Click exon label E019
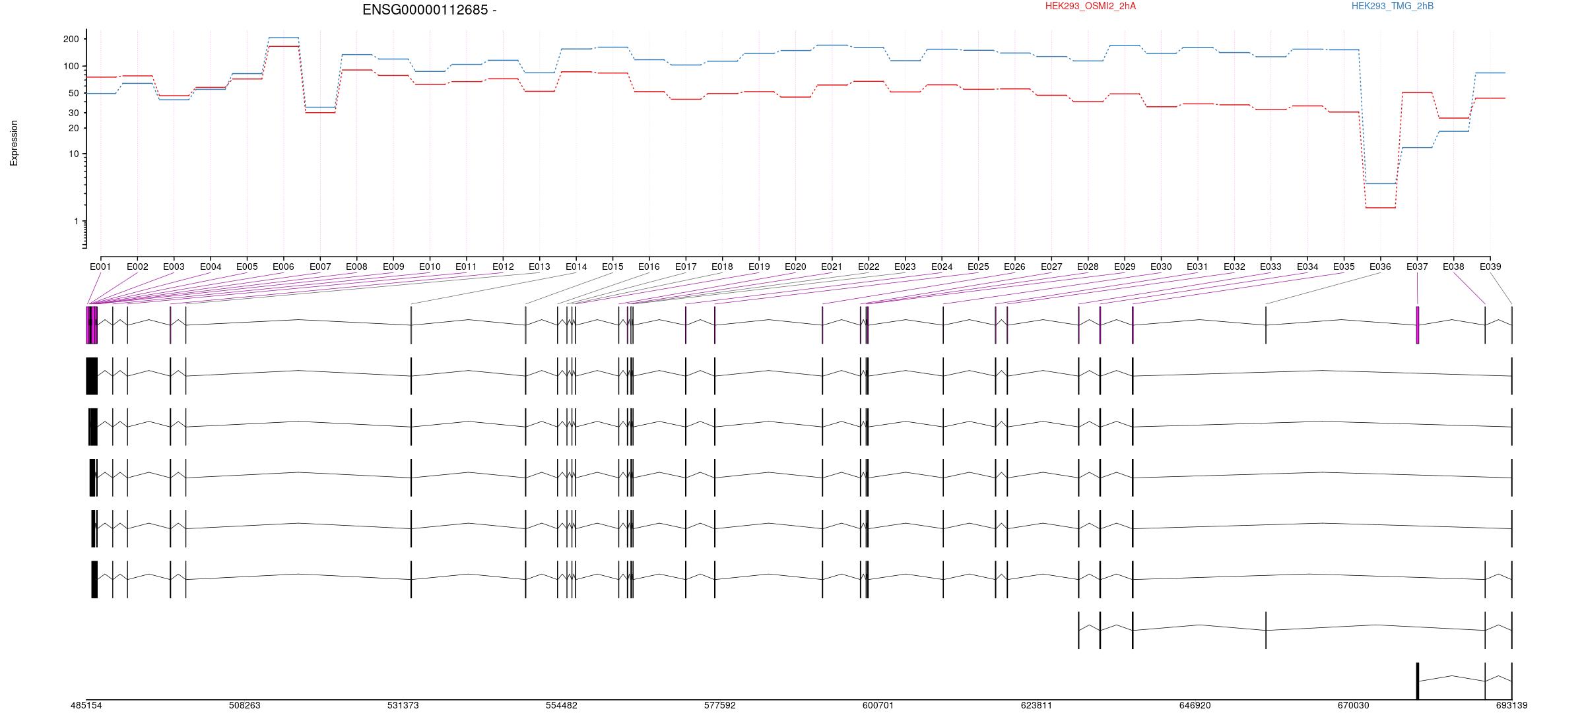 [x=759, y=266]
